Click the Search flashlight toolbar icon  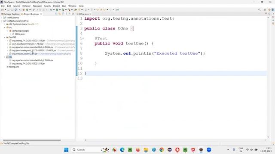pyautogui.click(x=79, y=10)
